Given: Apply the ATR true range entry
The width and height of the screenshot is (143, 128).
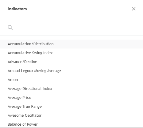Looking at the screenshot, I should pyautogui.click(x=71, y=107).
